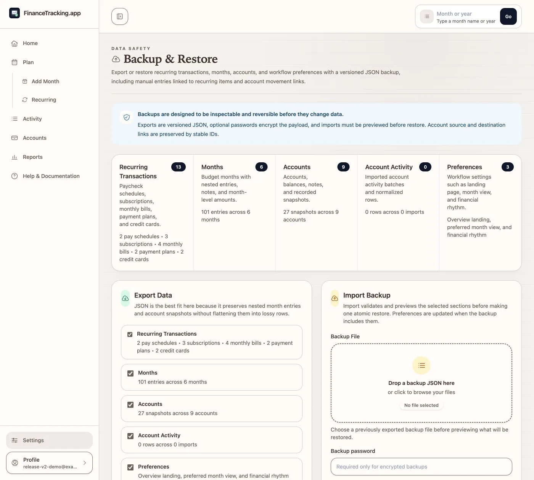This screenshot has height=480, width=534.
Task: Click the Recurring Transactions summary card title
Action: point(138,171)
